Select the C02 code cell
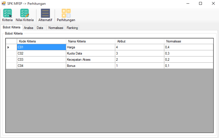219x138 pixels. coord(41,53)
